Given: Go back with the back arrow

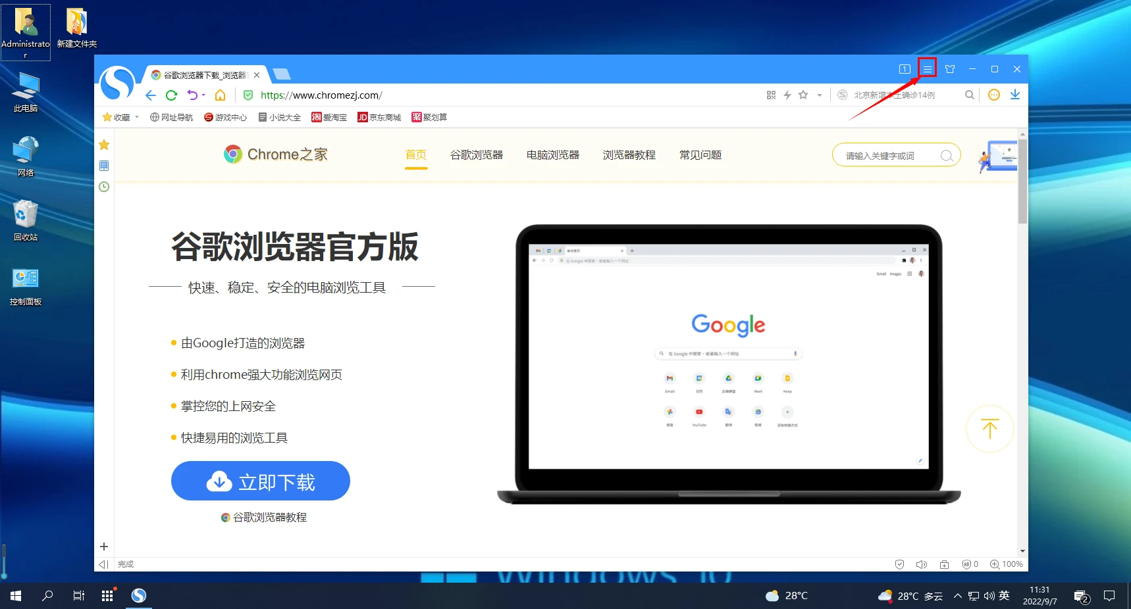Looking at the screenshot, I should pyautogui.click(x=151, y=95).
